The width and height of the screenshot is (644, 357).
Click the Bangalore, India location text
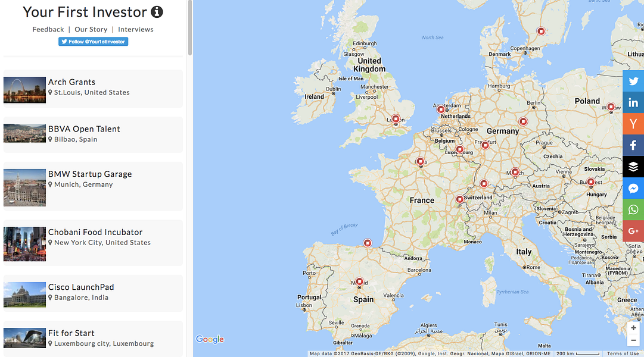82,297
